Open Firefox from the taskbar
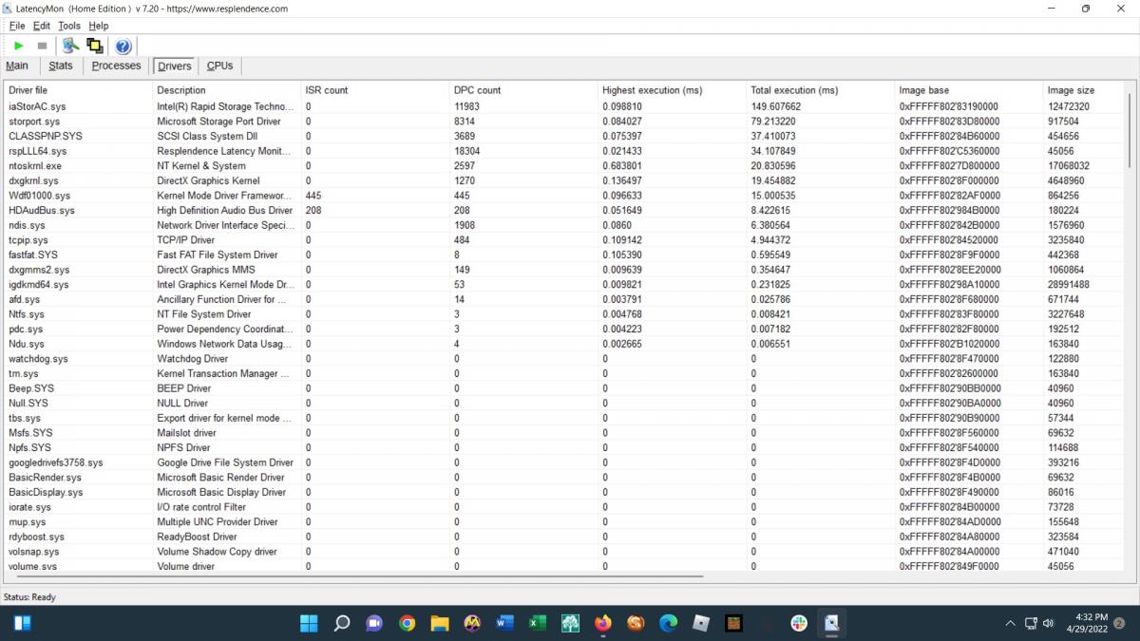This screenshot has width=1140, height=641. [x=602, y=623]
